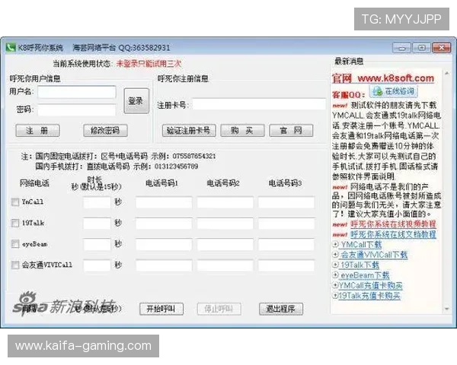Click the news panel scroll-down arrow

[447, 309]
